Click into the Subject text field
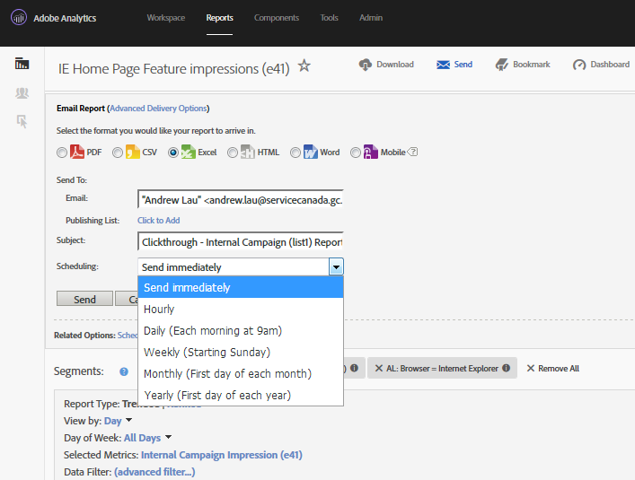 tap(240, 241)
